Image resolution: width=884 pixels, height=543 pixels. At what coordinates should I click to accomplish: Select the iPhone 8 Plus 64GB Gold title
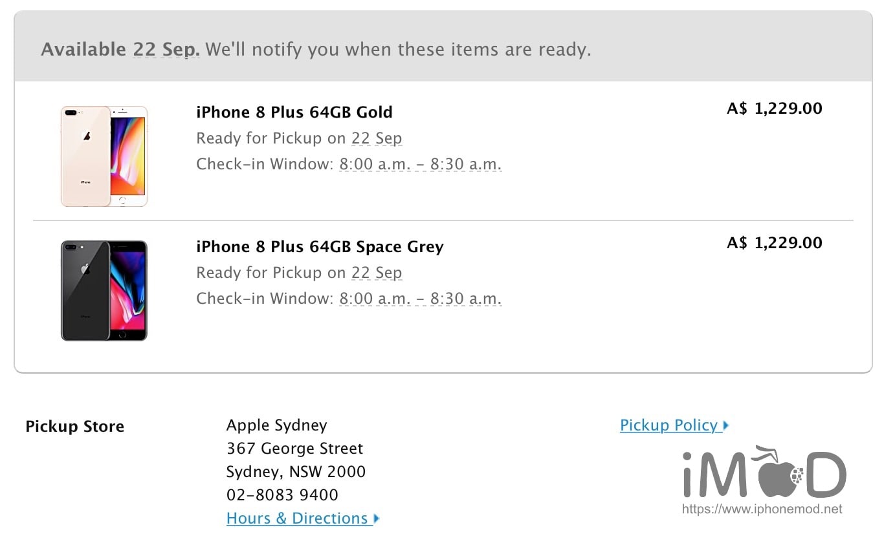[294, 112]
